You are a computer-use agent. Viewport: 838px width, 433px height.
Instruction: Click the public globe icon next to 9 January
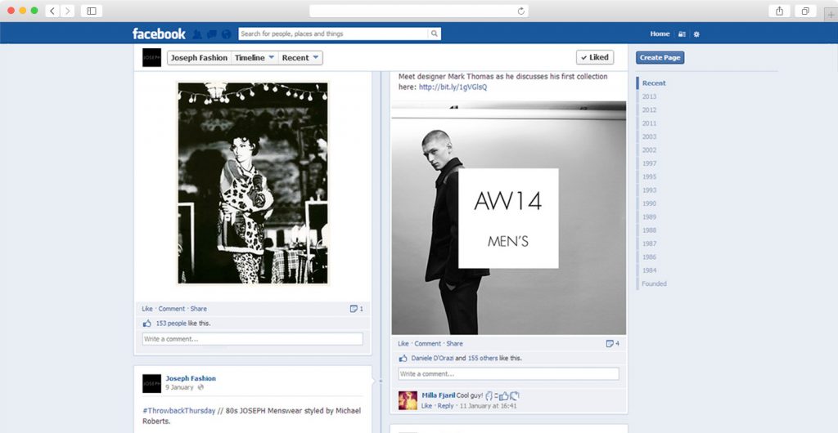[x=200, y=388]
